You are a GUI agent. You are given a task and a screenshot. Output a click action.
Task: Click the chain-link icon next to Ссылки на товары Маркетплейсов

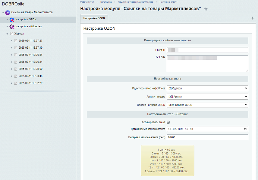pos(7,13)
